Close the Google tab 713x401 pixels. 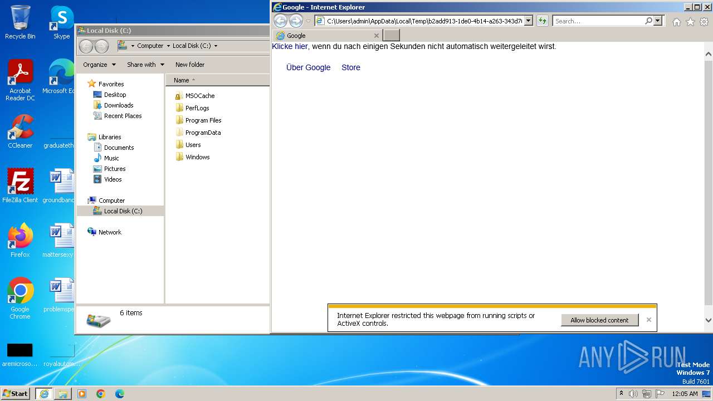[x=377, y=36]
